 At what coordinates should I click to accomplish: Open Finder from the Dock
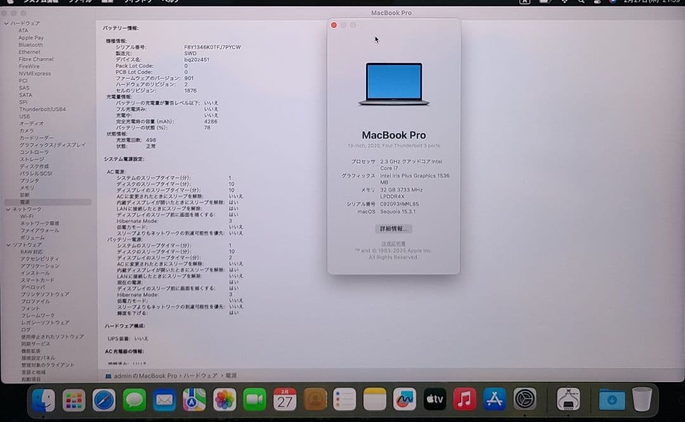(43, 400)
